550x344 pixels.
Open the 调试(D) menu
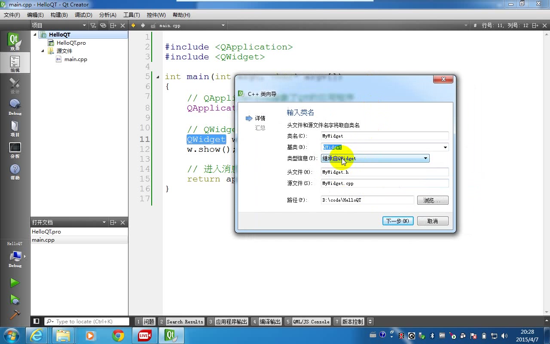tap(83, 15)
